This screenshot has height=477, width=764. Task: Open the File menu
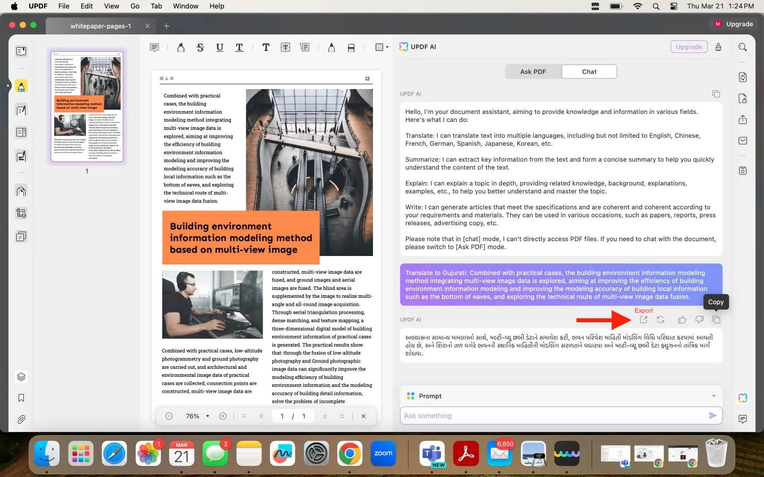pos(64,6)
